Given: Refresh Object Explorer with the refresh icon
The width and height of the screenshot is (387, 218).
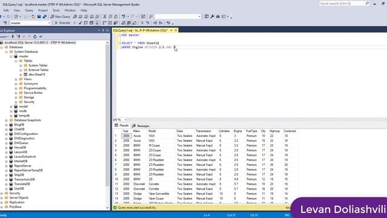Looking at the screenshot, I should coord(35,36).
